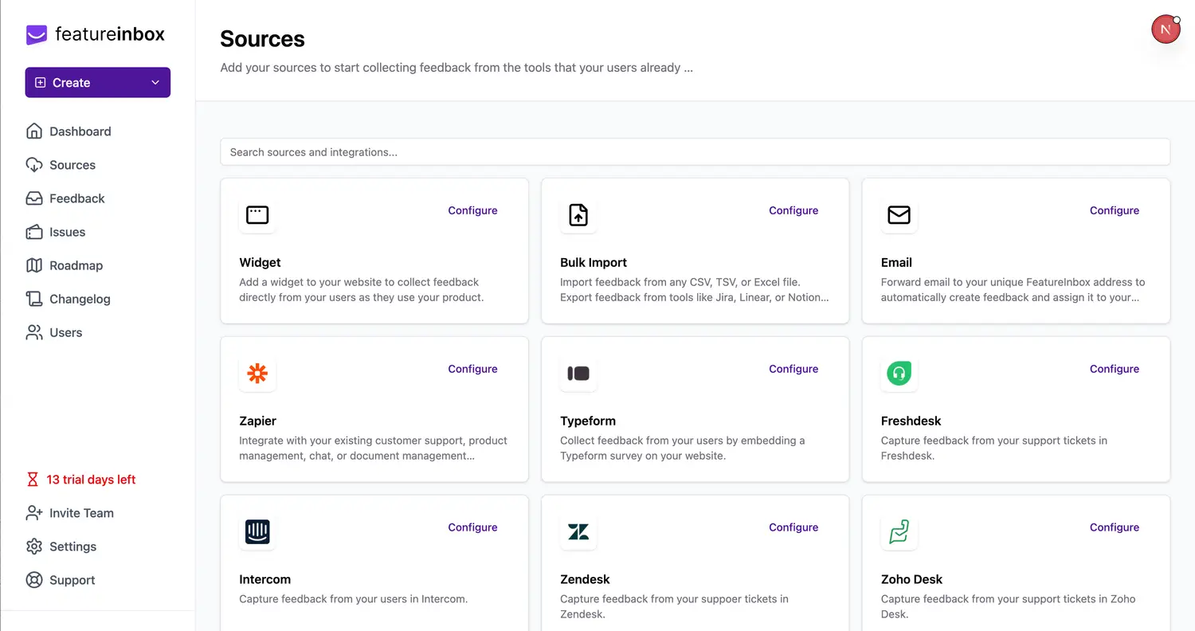Open the user avatar menu
Screen dimensions: 1195x631
point(1166,29)
